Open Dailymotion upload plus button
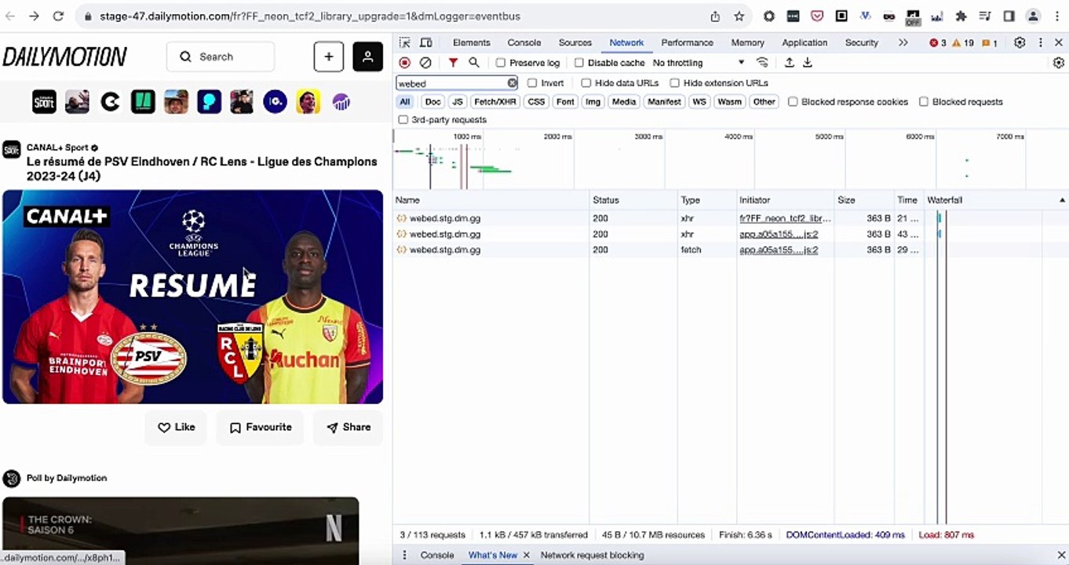This screenshot has height=565, width=1069. [x=329, y=56]
